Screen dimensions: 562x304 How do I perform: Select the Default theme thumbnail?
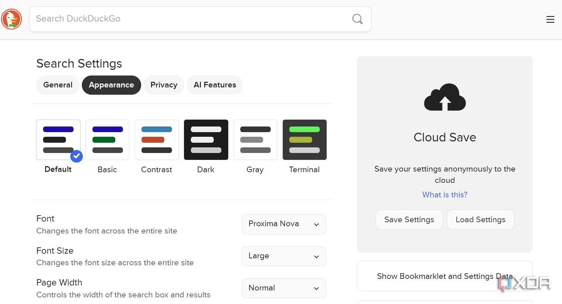point(58,140)
